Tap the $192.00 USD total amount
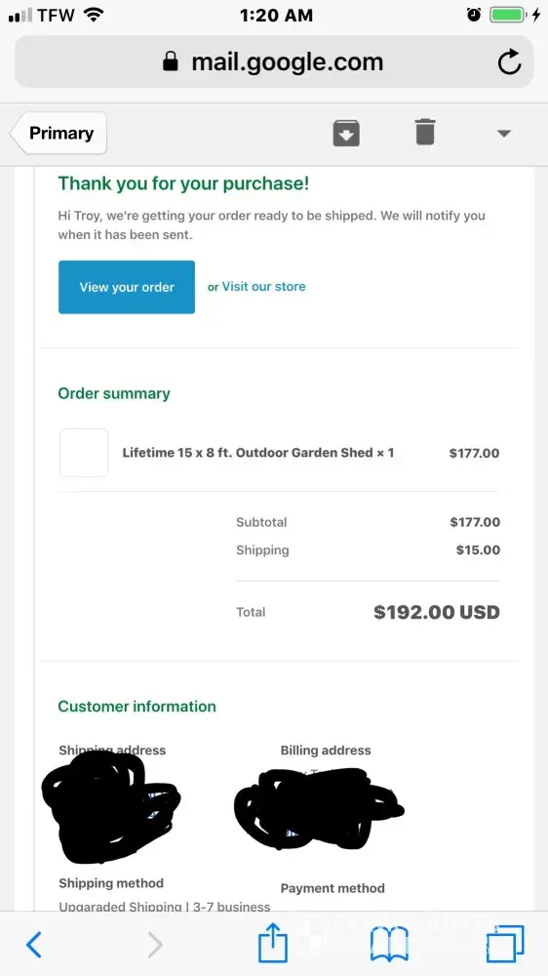The height and width of the screenshot is (976, 548). click(437, 612)
